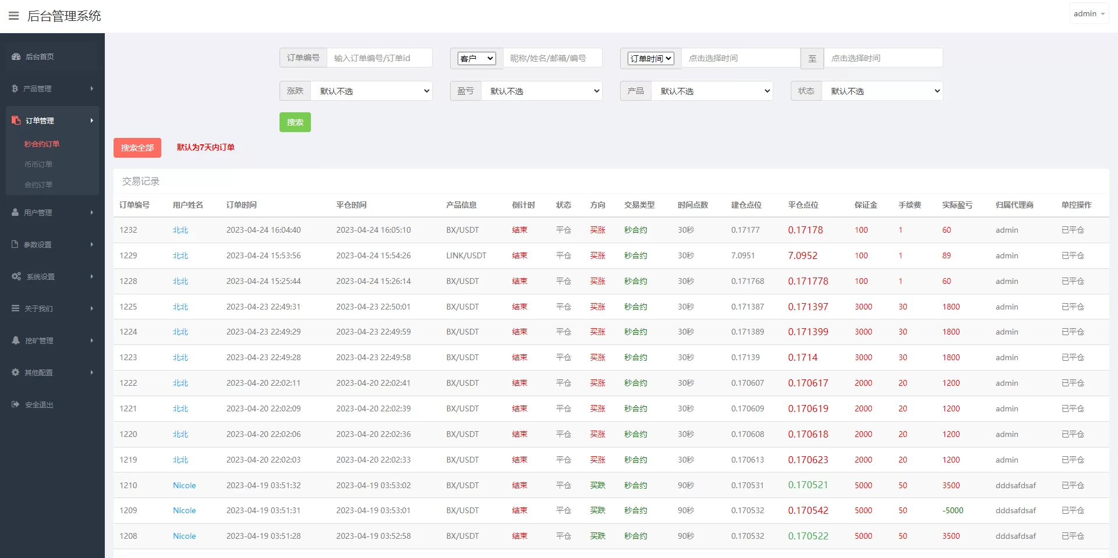Click the logout icon beside 安全退出
The height and width of the screenshot is (558, 1118).
click(x=16, y=404)
